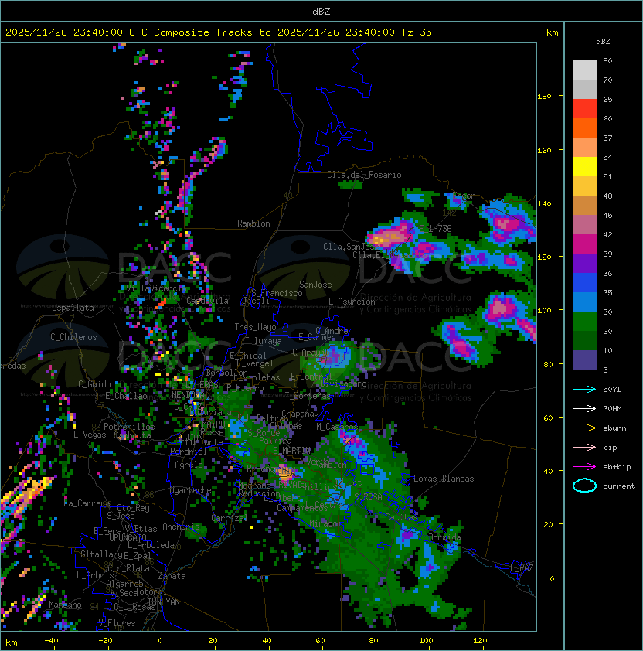
Task: Click the 'Manzano' map label
Action: coord(65,605)
